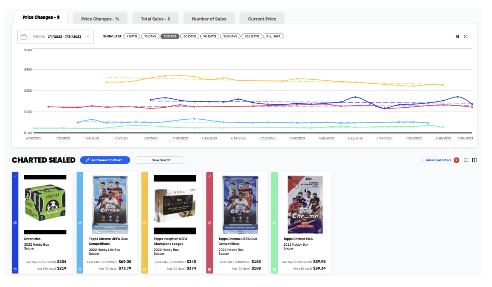Show last 7 DAYS of data
Image resolution: width=492 pixels, height=287 pixels.
tap(132, 36)
